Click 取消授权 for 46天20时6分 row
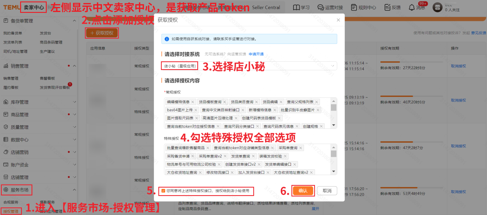 click(x=458, y=100)
